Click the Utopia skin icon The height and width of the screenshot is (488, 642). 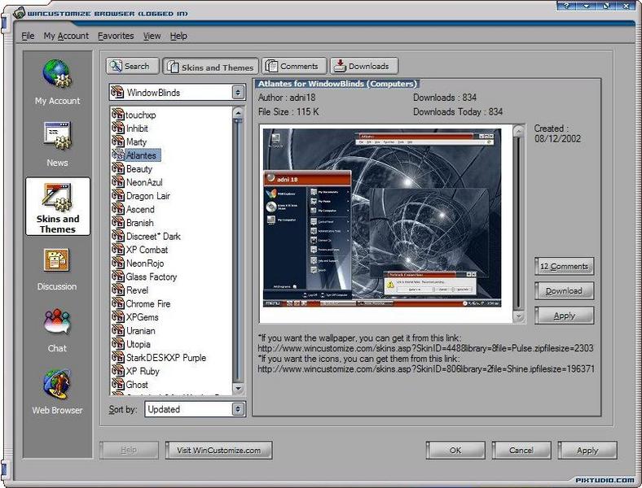(x=118, y=344)
